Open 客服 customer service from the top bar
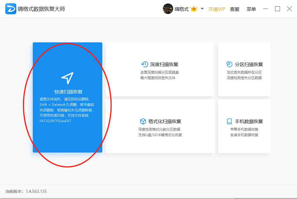Screen dimensions: 297x199 click(x=234, y=9)
